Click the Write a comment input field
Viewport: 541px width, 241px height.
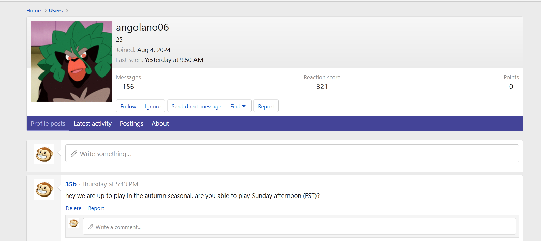[300, 227]
